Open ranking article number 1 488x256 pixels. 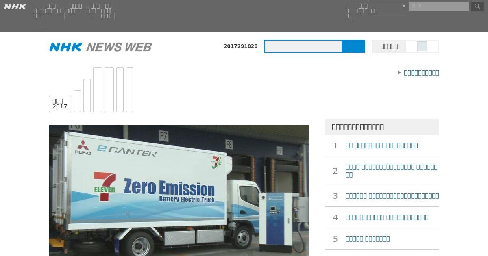[x=382, y=145]
